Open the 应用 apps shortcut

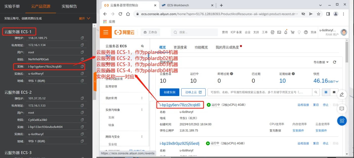[x=109, y=22]
